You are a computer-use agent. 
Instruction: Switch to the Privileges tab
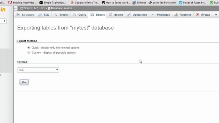[160, 15]
